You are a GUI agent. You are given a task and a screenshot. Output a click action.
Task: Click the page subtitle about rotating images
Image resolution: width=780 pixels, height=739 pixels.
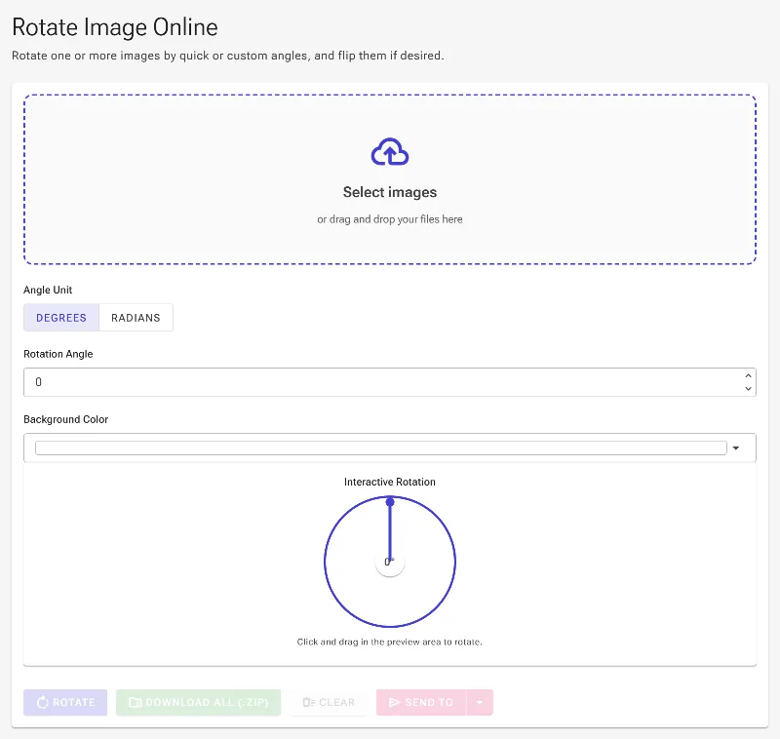pyautogui.click(x=228, y=56)
